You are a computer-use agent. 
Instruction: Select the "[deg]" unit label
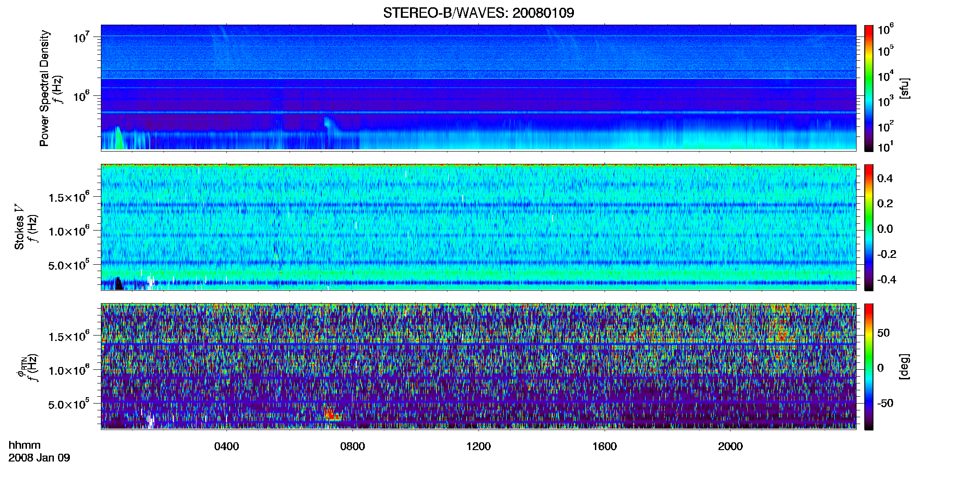point(904,367)
